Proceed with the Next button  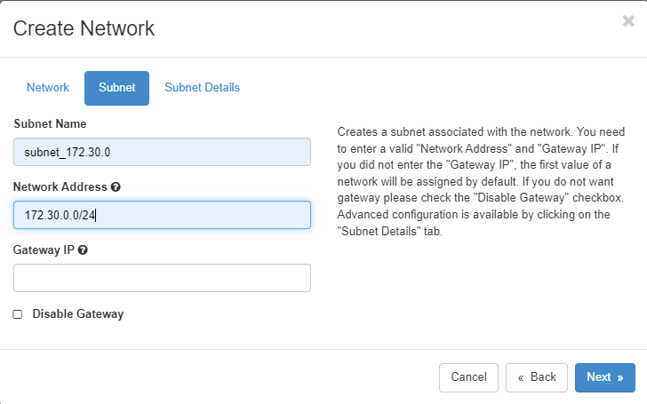point(604,377)
